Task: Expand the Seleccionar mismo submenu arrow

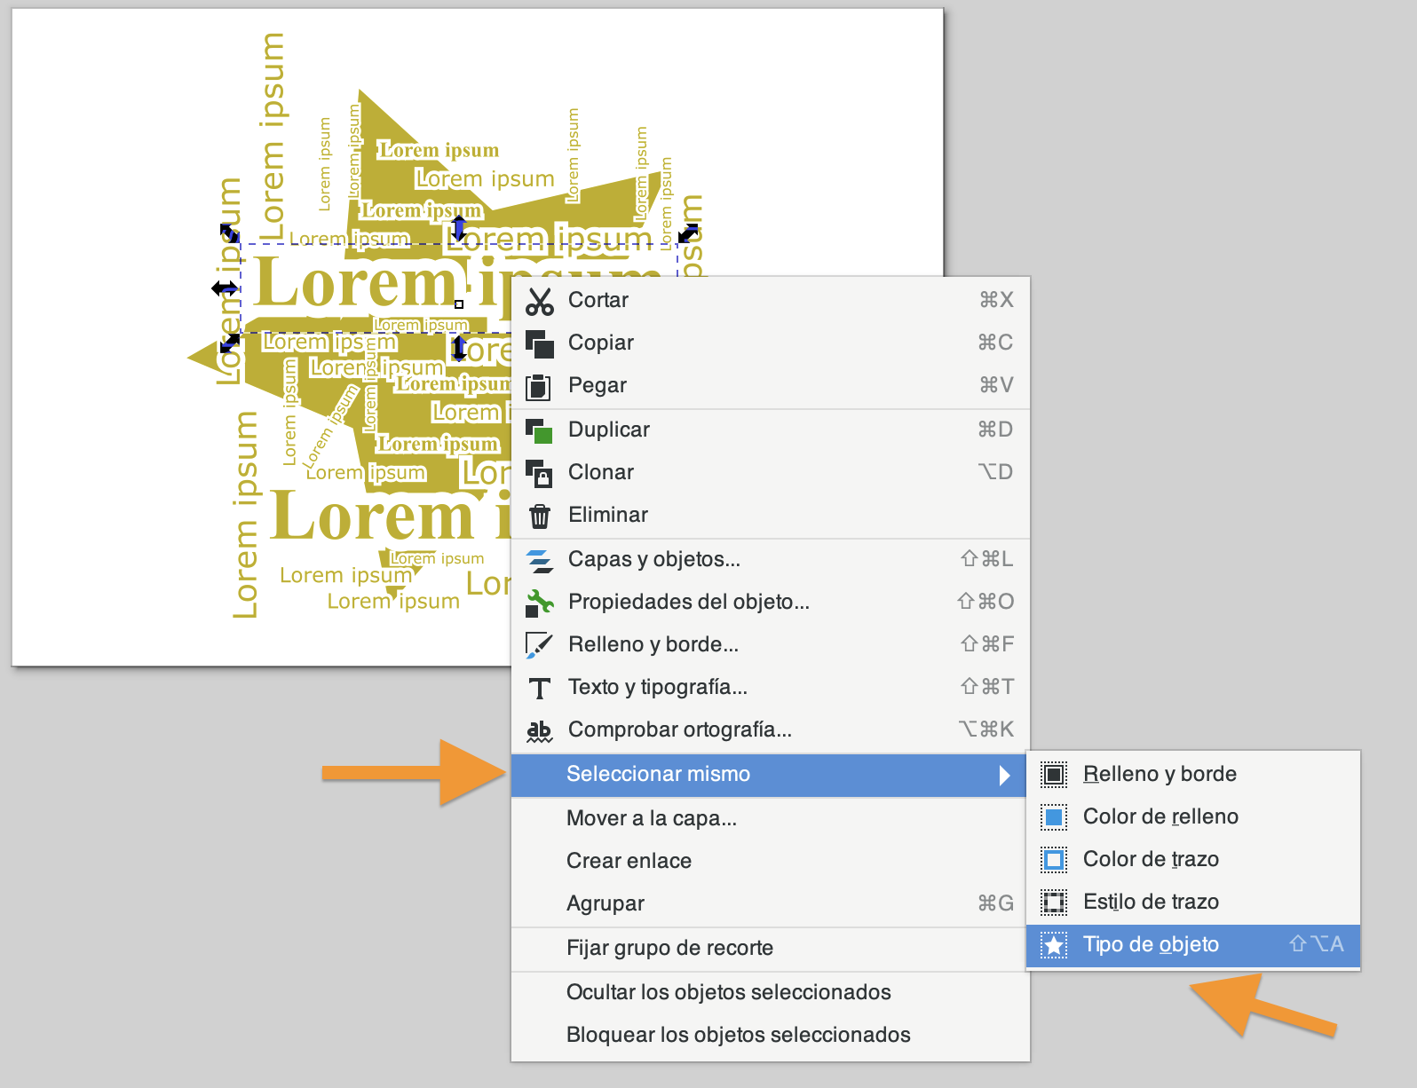Action: [1004, 776]
